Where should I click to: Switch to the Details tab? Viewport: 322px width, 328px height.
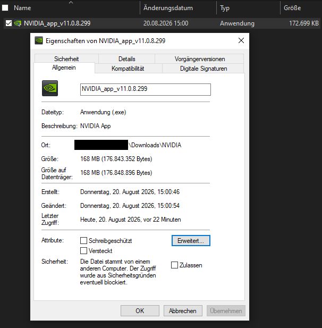126,59
